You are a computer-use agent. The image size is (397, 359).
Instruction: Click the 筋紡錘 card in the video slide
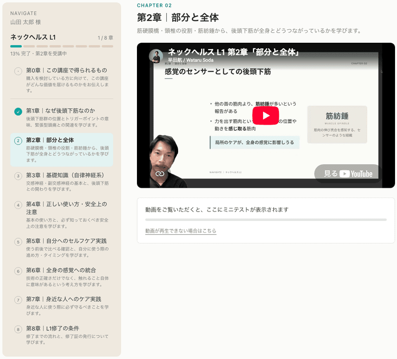[x=337, y=125]
